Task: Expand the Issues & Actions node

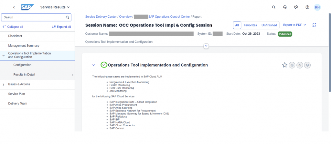Action: [x=3, y=85]
